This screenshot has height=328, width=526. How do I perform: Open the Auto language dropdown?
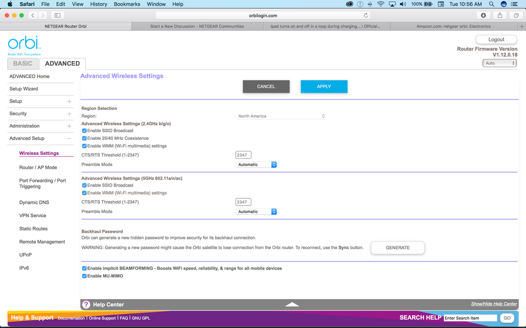pyautogui.click(x=500, y=63)
